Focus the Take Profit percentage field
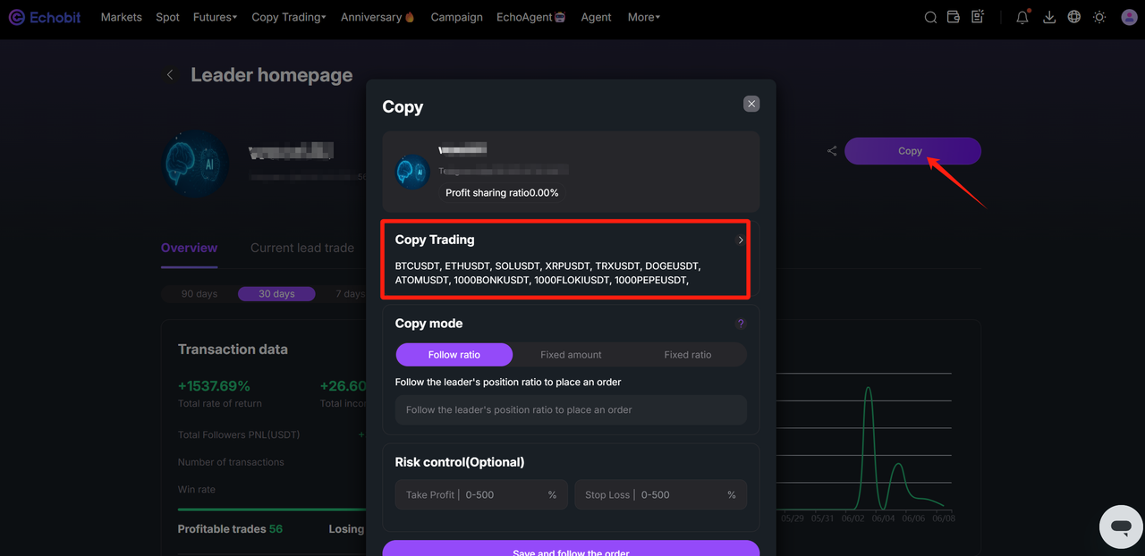 tap(481, 494)
